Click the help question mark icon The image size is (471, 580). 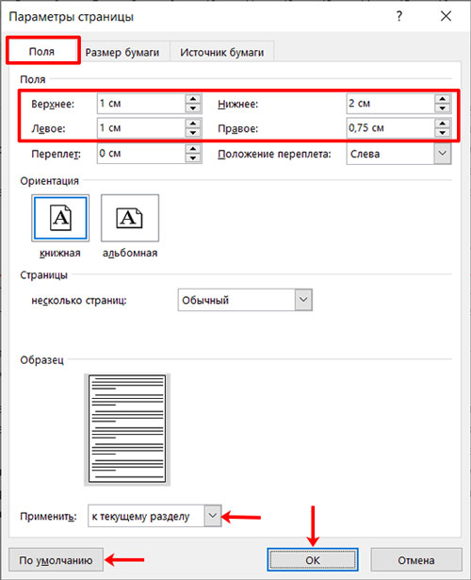pos(399,16)
